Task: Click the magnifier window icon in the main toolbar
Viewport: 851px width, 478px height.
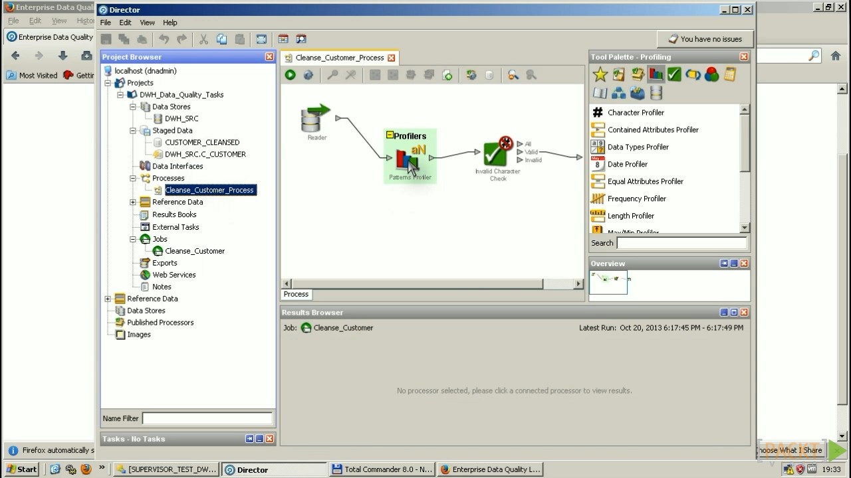Action: coord(301,40)
